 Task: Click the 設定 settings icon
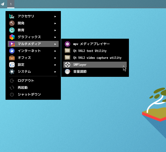point(12,65)
